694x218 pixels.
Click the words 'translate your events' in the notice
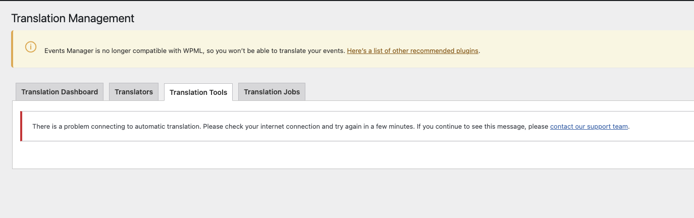pos(311,51)
